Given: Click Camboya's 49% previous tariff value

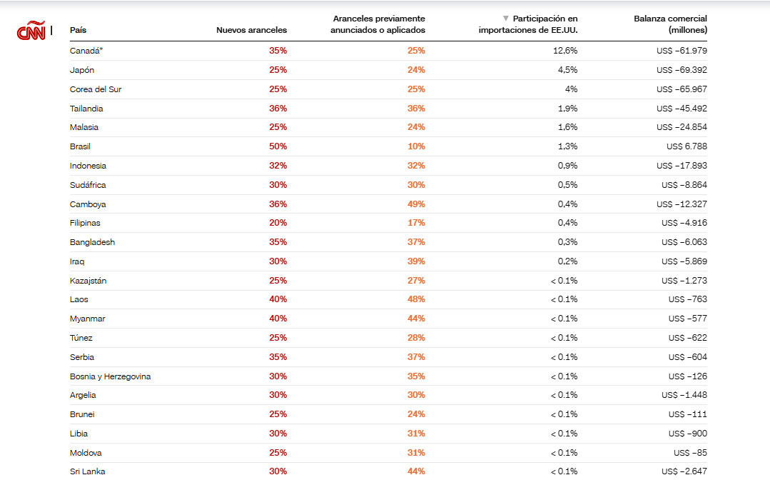Looking at the screenshot, I should tap(417, 204).
